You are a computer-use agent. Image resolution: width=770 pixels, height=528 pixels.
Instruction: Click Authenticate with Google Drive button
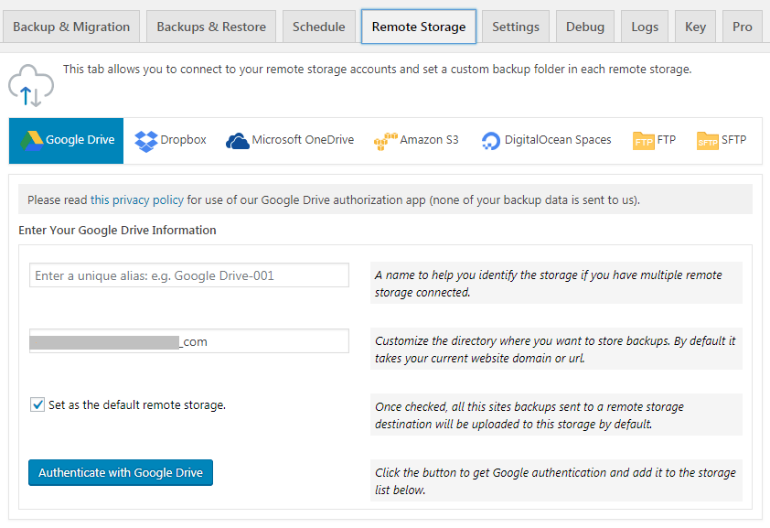point(121,472)
